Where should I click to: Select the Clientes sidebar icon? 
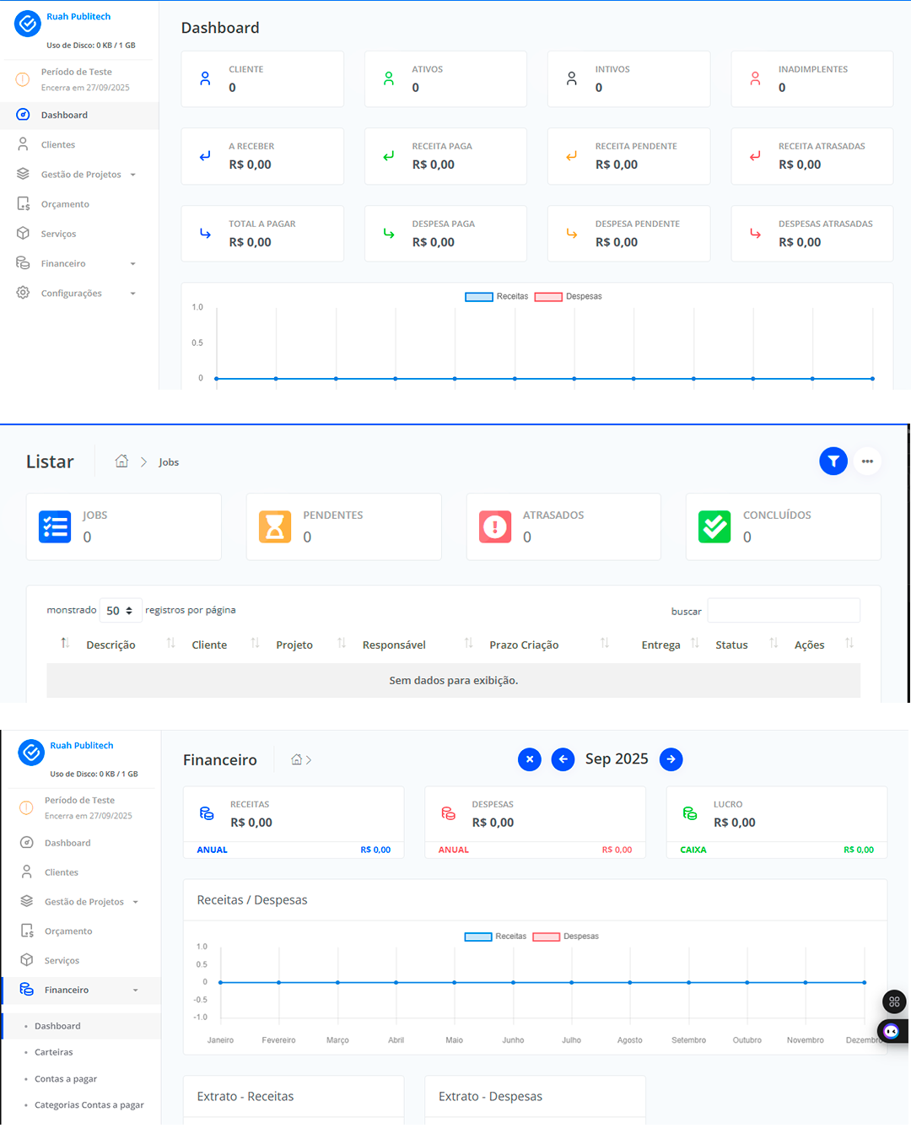point(23,144)
